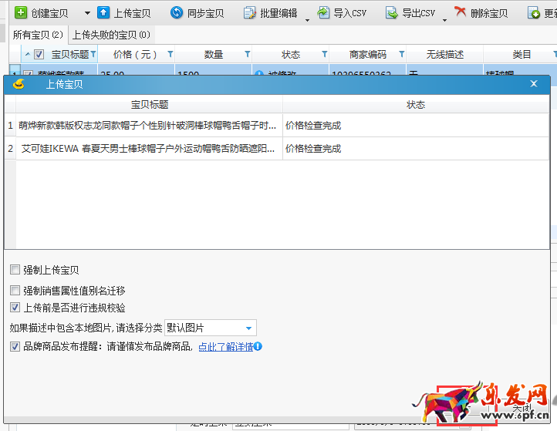The image size is (557, 431).
Task: Click the 导出CSV export icon
Action: [x=392, y=13]
